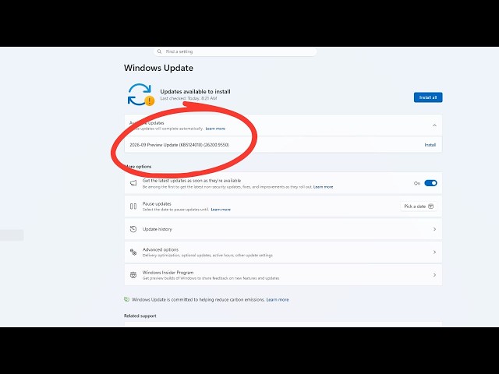Click Last checked time text
The height and width of the screenshot is (374, 499).
[x=189, y=99]
